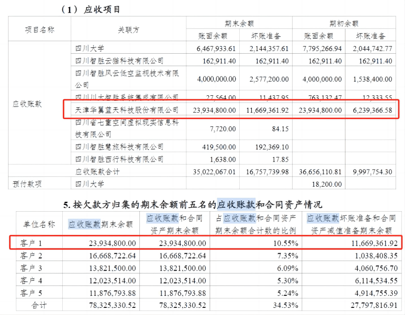The image size is (405, 315).
Task: Select the 客户 2 row label
Action: (x=31, y=255)
